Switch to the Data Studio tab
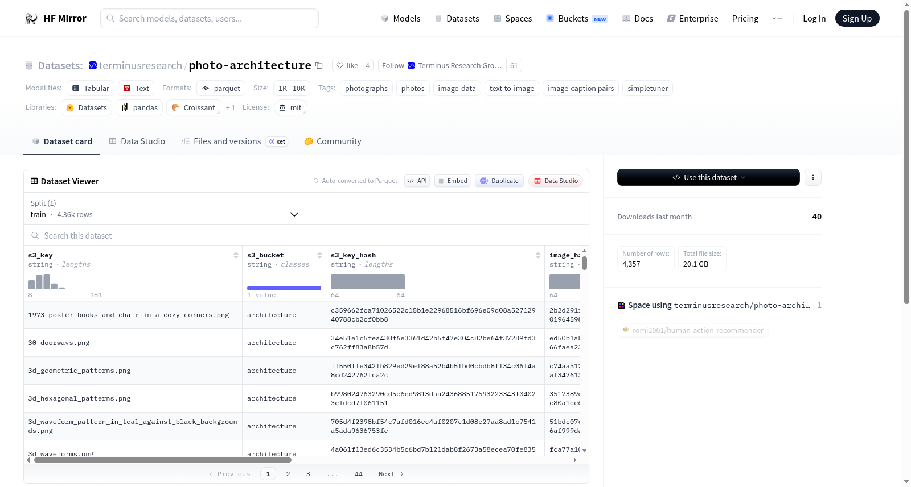 (x=137, y=141)
